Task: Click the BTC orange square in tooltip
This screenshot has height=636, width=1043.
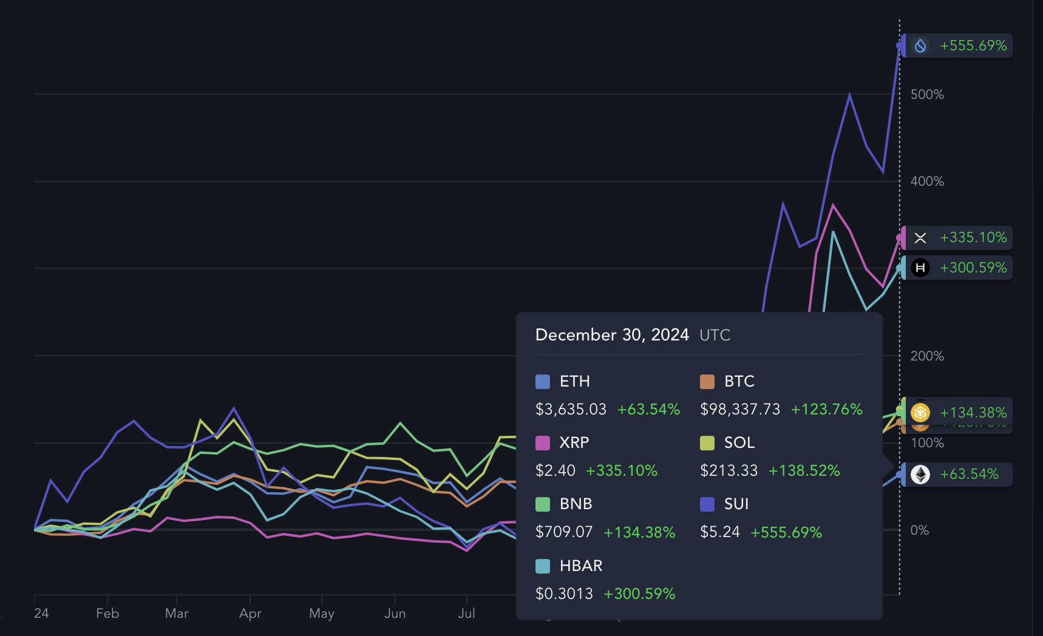Action: click(707, 382)
